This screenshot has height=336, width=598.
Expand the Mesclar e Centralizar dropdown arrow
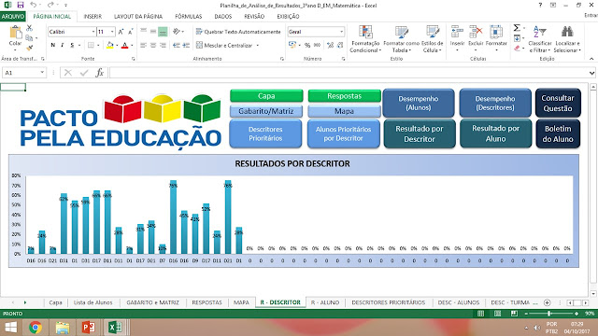[258, 46]
